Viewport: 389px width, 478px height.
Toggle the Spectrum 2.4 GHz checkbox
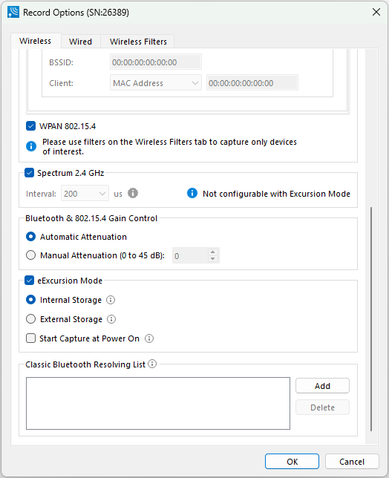(x=29, y=173)
